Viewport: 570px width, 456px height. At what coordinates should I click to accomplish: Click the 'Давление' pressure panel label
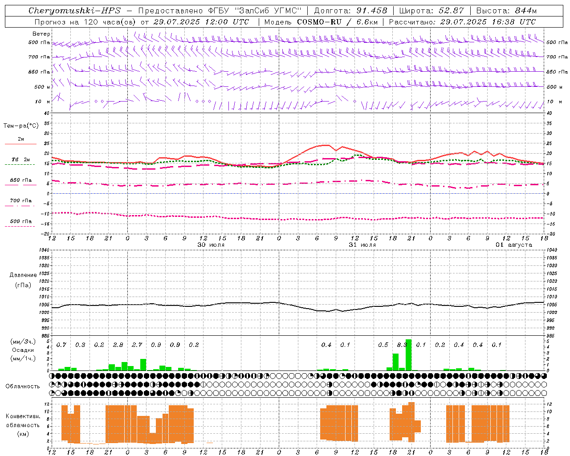tap(23, 275)
